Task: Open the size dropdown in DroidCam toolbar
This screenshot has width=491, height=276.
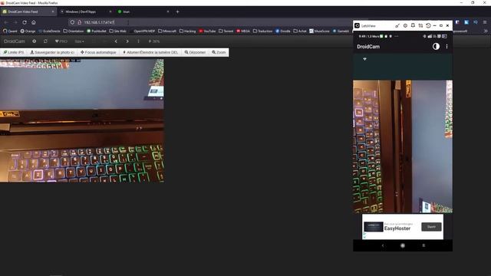Action: point(79,41)
